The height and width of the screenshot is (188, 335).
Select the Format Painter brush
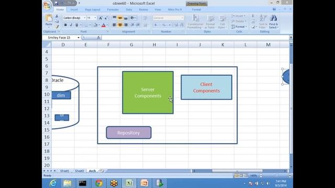tap(57, 27)
